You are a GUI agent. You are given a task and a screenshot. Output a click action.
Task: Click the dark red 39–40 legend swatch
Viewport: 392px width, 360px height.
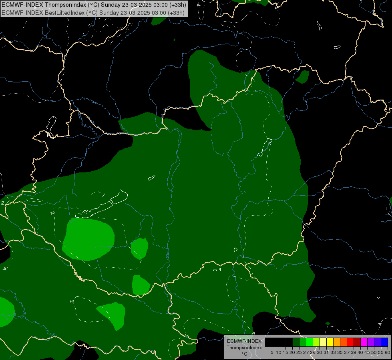[x=357, y=342]
